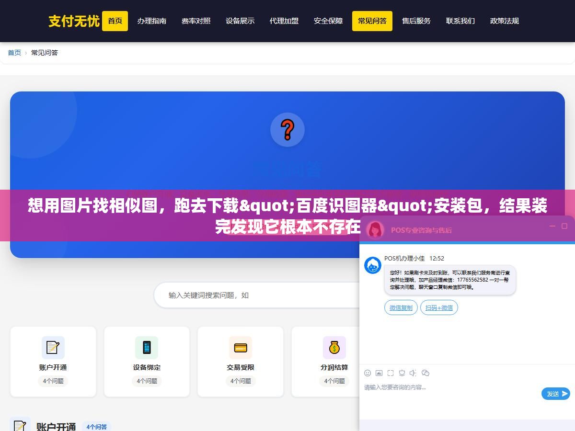This screenshot has height=431, width=575.
Task: Open the 设备展示 nav item
Action: coord(240,21)
